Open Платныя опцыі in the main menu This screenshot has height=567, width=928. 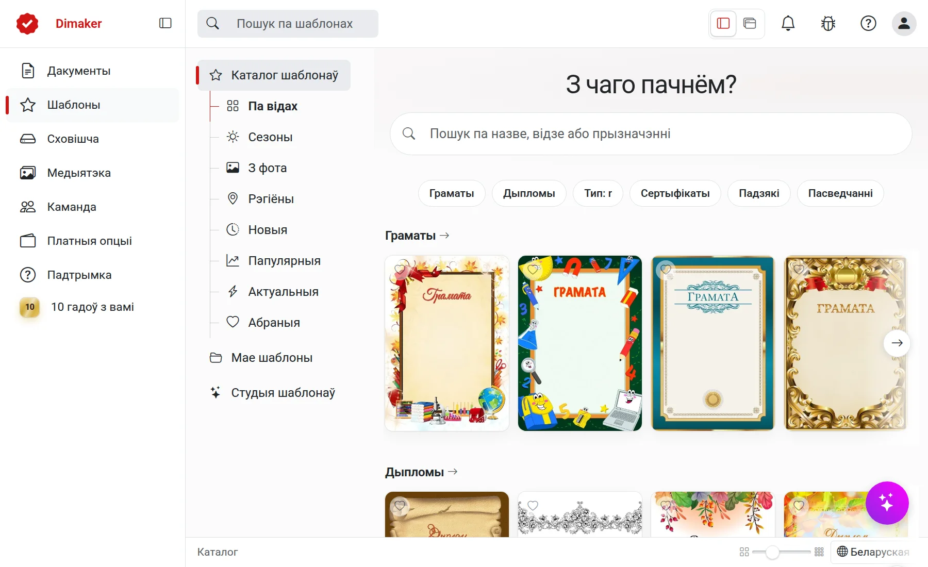pos(92,241)
